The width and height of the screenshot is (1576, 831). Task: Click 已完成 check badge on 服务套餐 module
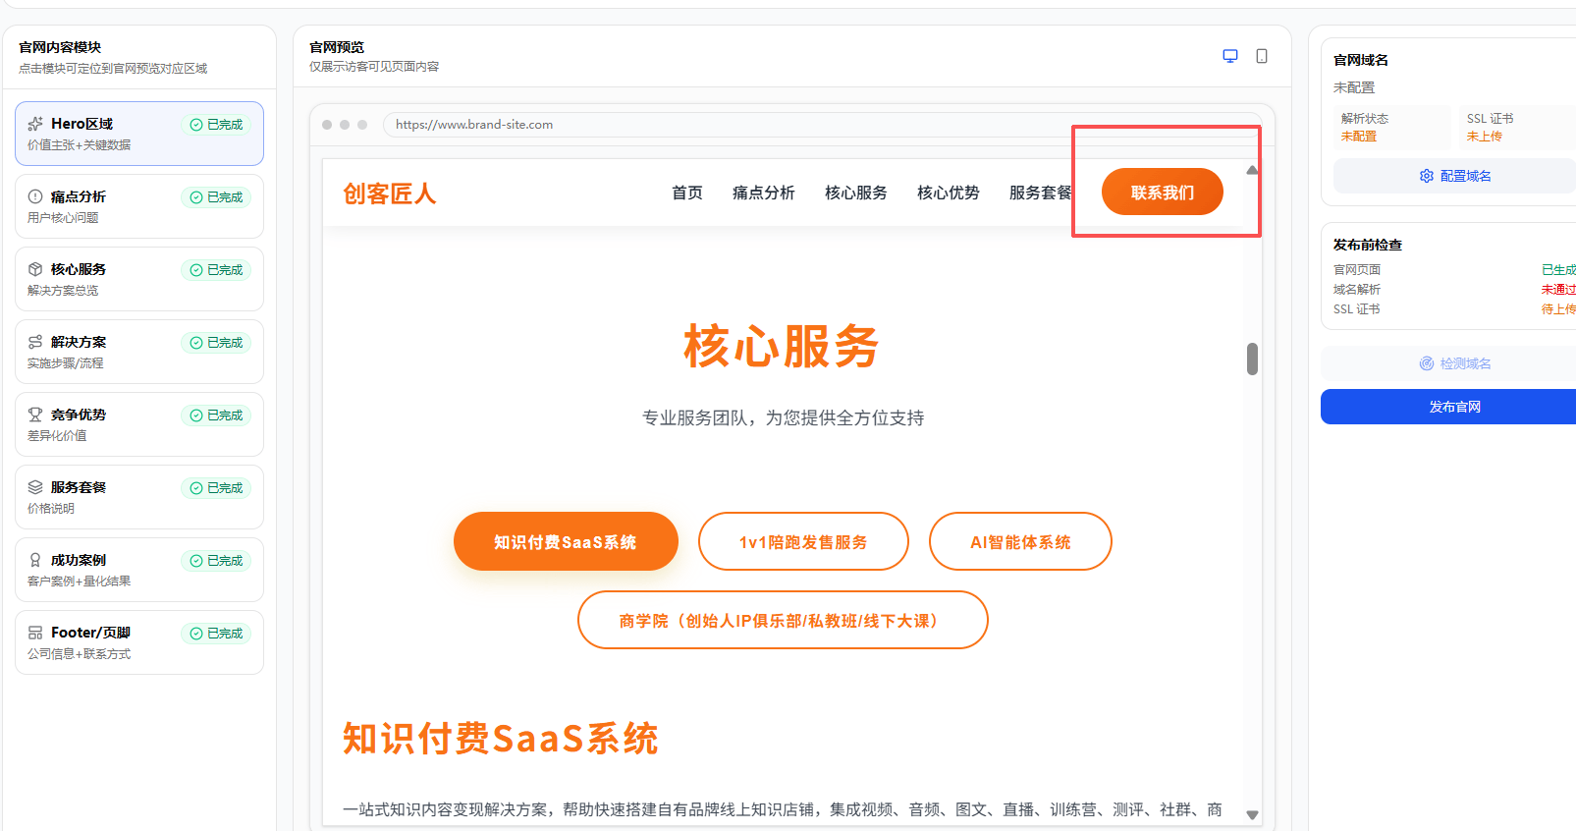216,488
